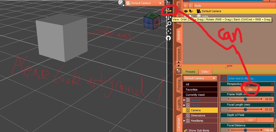Expand the Headlamp property group arrow

click(x=184, y=121)
